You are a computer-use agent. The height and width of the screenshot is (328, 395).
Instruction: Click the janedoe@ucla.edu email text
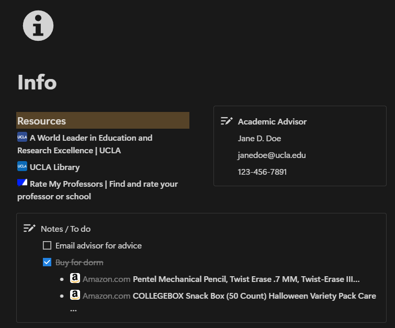pos(272,155)
